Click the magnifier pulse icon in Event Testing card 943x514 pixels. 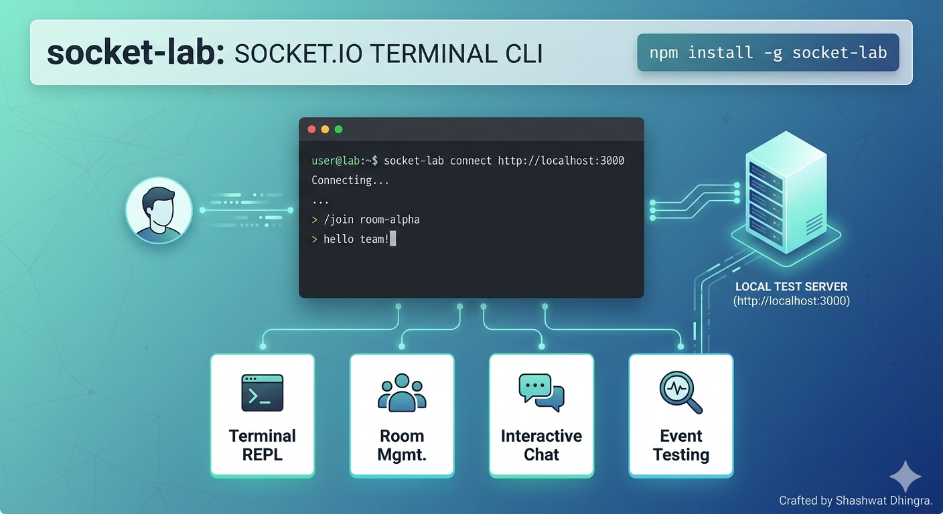click(x=680, y=393)
